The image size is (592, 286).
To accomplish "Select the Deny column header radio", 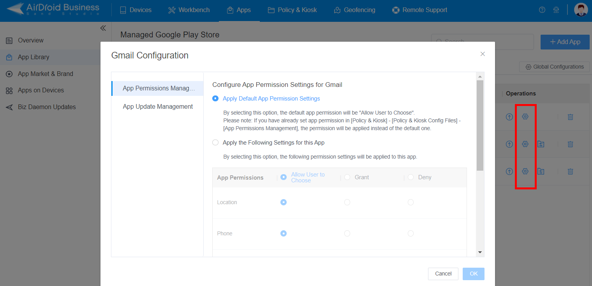I will pos(411,177).
